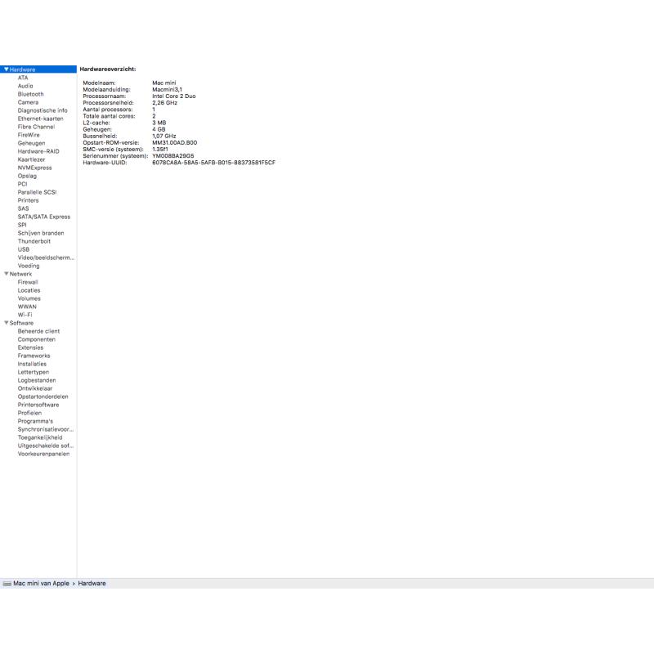Select Audio in the sidebar

coord(25,86)
